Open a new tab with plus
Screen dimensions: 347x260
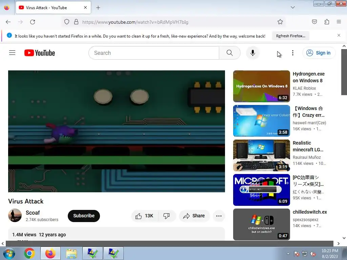98,8
